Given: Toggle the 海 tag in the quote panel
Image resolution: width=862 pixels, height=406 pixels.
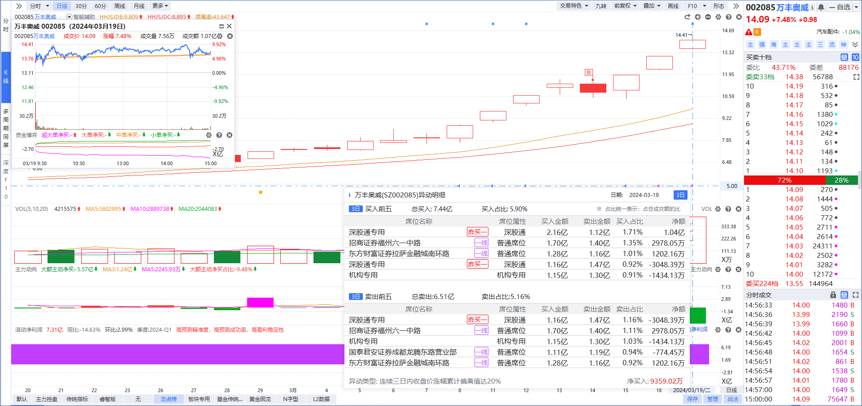Looking at the screenshot, I should tap(774, 45).
